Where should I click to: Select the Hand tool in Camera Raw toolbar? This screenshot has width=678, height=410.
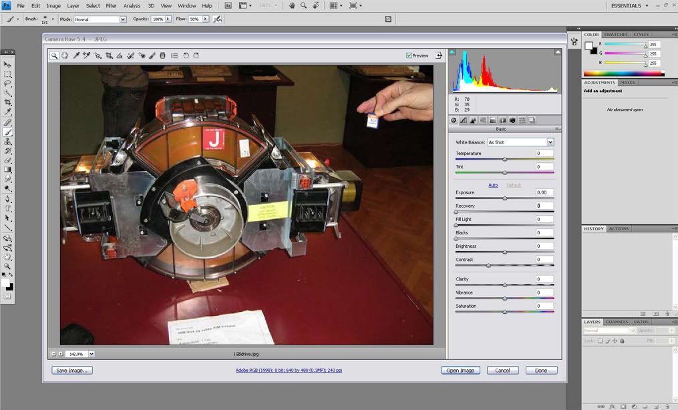pos(65,55)
